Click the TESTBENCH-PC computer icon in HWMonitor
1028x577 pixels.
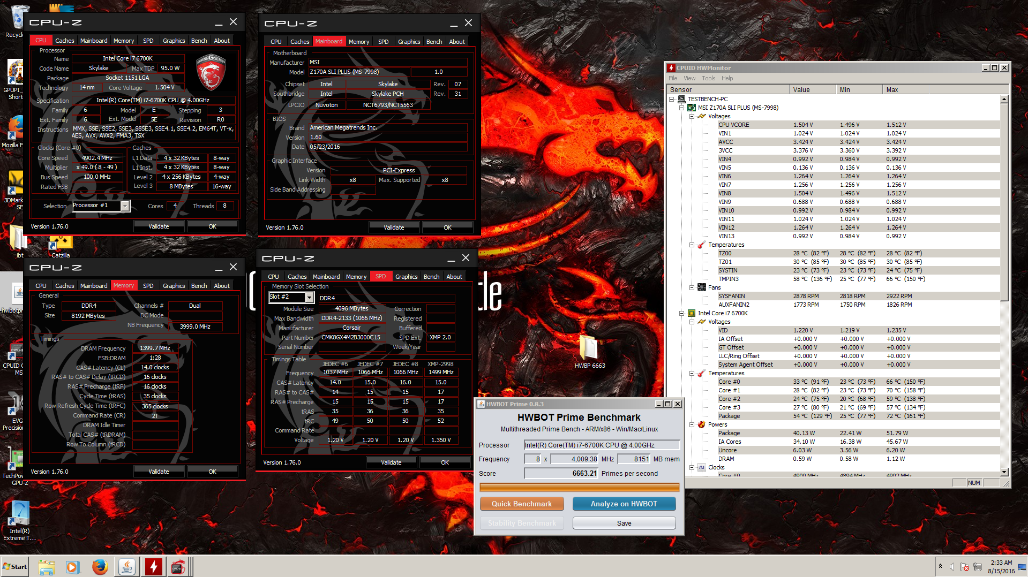[682, 99]
